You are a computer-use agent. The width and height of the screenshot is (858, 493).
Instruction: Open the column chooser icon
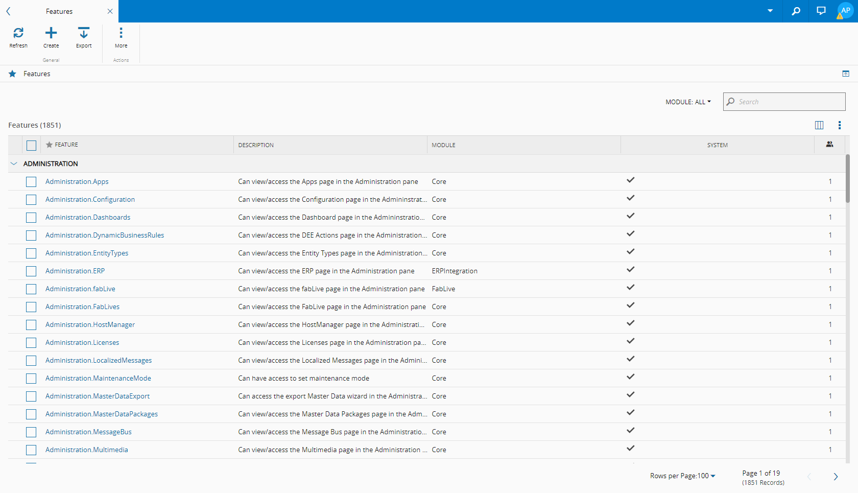coord(819,125)
